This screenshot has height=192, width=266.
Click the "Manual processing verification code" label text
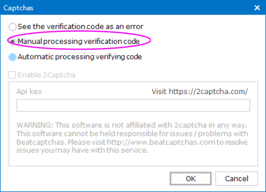pos(79,42)
